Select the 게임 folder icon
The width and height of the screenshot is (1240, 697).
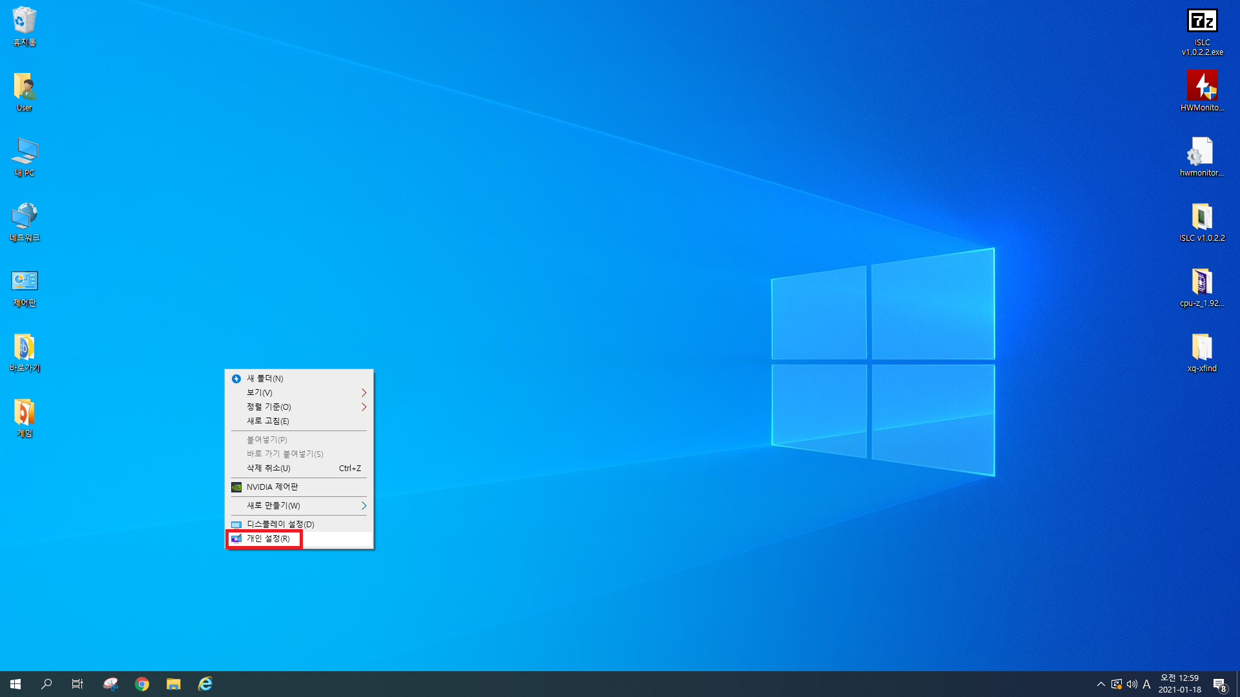click(x=25, y=413)
